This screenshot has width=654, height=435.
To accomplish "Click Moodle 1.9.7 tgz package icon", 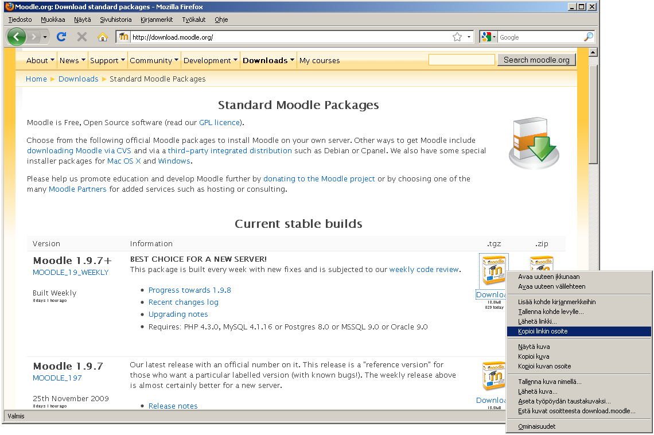I will tap(493, 376).
